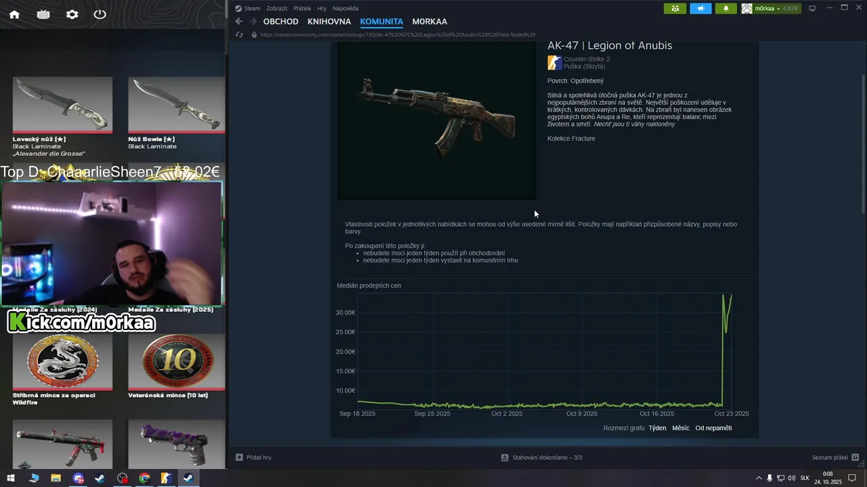This screenshot has height=487, width=867.
Task: Click the wallet balance 4,82€
Action: (x=790, y=9)
